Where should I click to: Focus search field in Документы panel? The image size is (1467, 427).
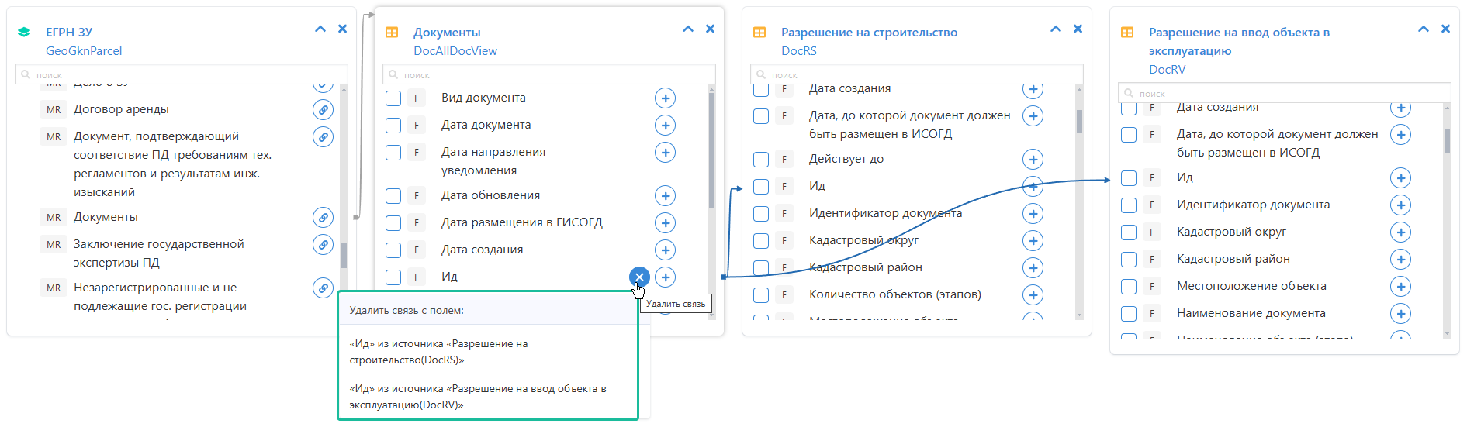[549, 74]
